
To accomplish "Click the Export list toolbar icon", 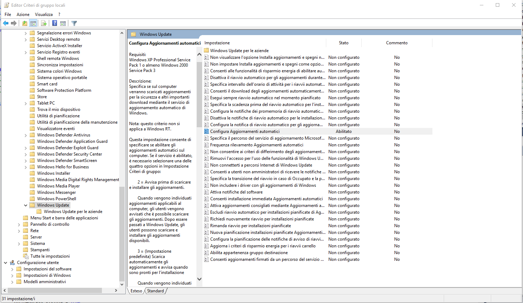I will pyautogui.click(x=44, y=23).
